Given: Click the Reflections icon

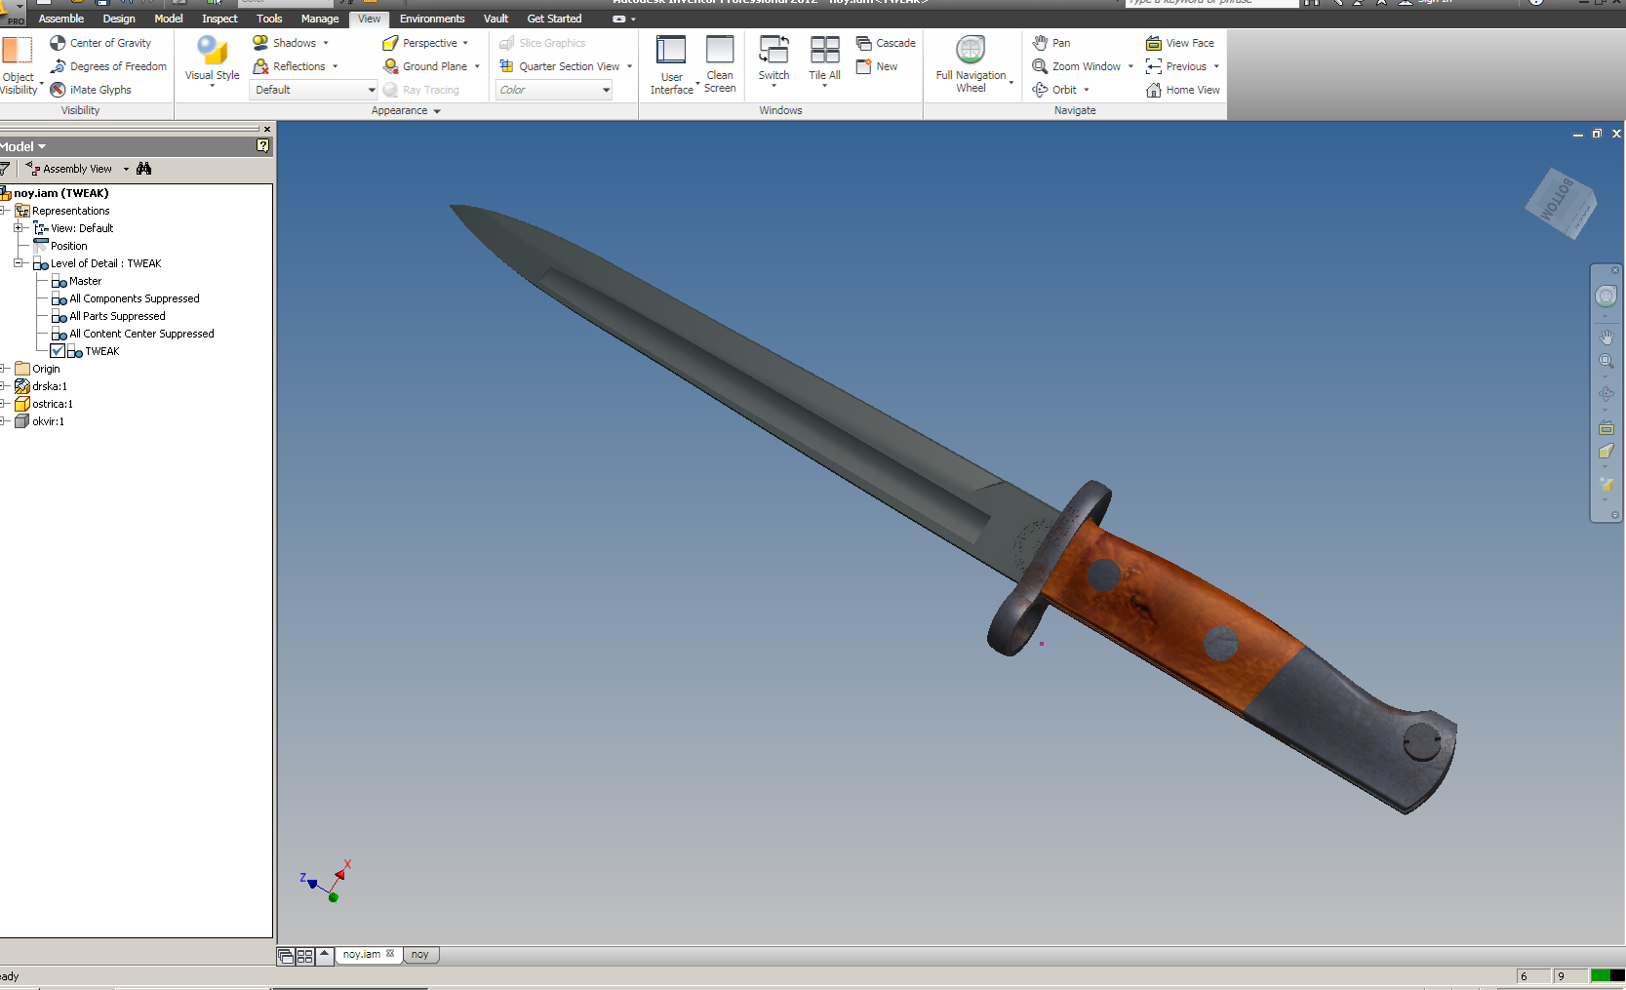Looking at the screenshot, I should [260, 66].
